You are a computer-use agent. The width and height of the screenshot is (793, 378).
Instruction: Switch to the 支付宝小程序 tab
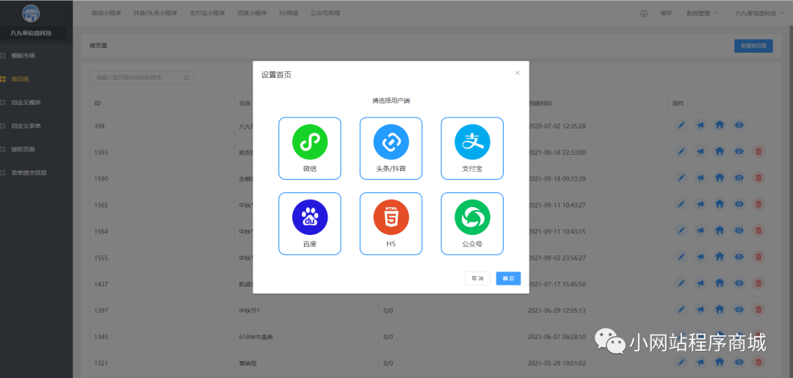tap(207, 14)
